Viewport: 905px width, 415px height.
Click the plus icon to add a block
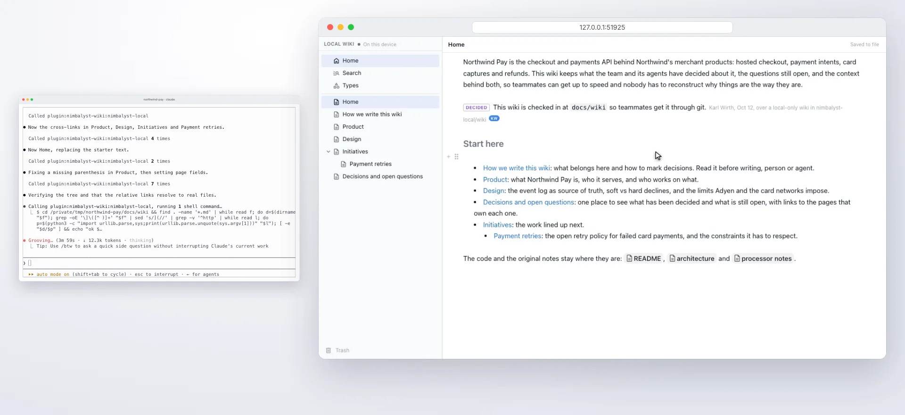click(x=448, y=157)
